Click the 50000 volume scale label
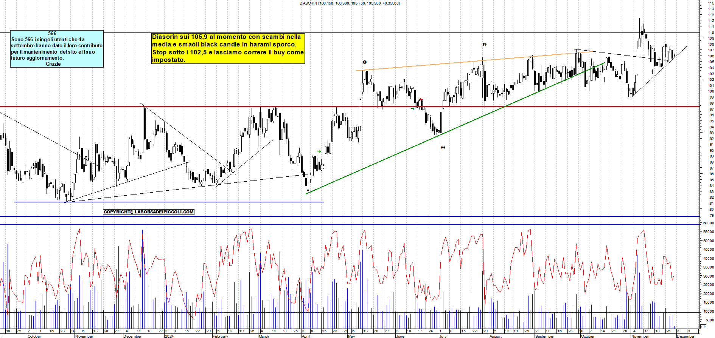This screenshot has width=715, height=338. tap(709, 241)
